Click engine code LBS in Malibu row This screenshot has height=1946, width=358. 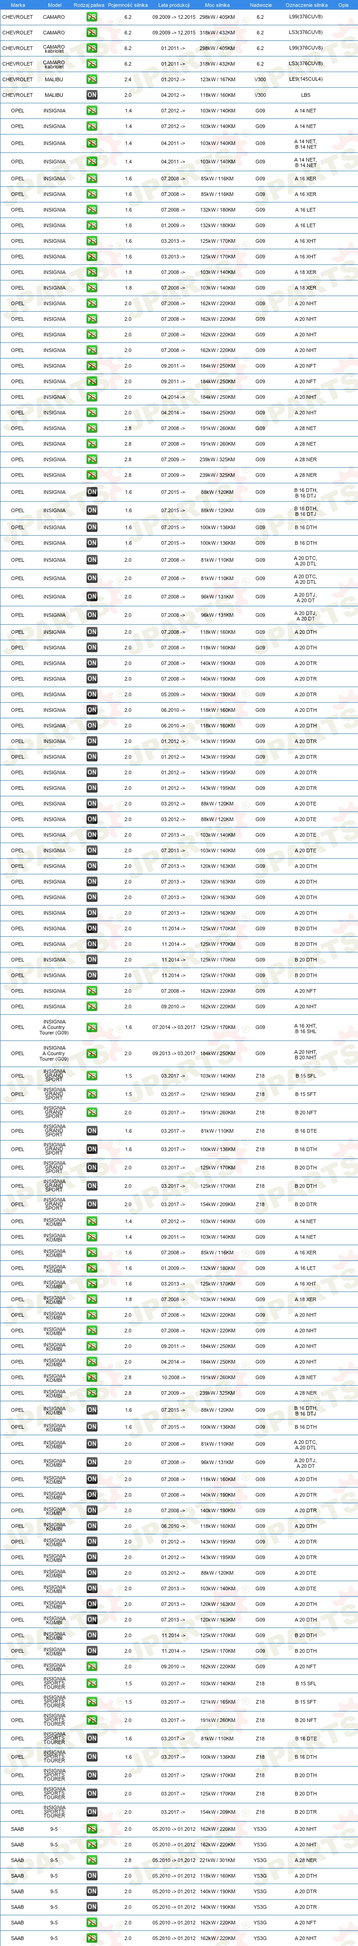(306, 95)
